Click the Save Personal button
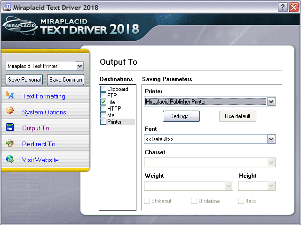Image resolution: width=301 pixels, height=225 pixels. point(24,80)
